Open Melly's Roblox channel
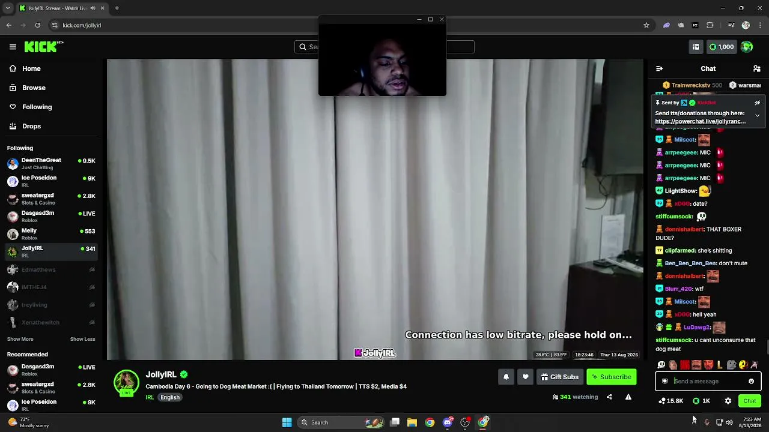 click(x=50, y=234)
